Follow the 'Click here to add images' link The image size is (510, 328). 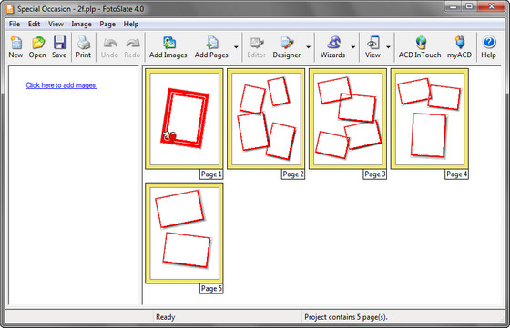coord(62,85)
